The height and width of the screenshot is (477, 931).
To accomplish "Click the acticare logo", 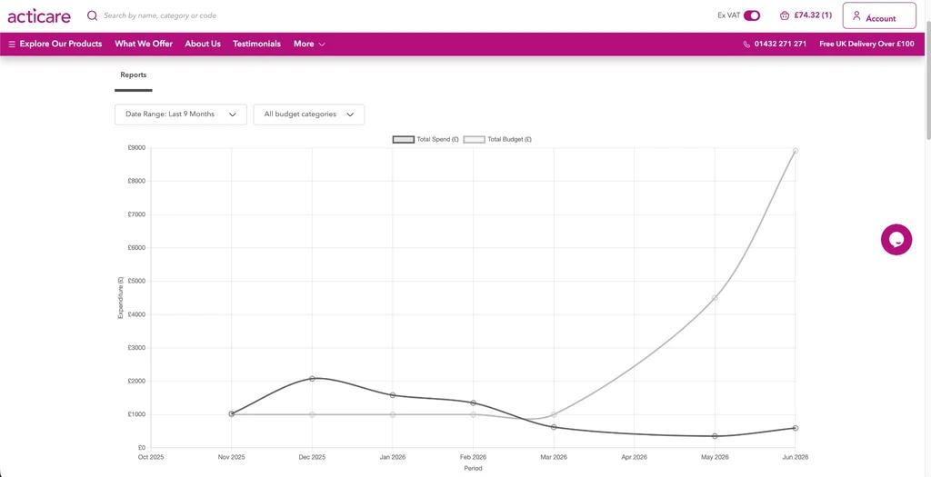I will [x=39, y=16].
